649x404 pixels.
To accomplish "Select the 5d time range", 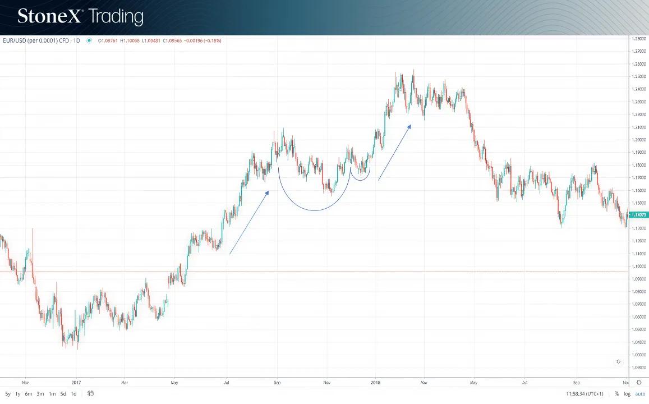I will (x=63, y=394).
